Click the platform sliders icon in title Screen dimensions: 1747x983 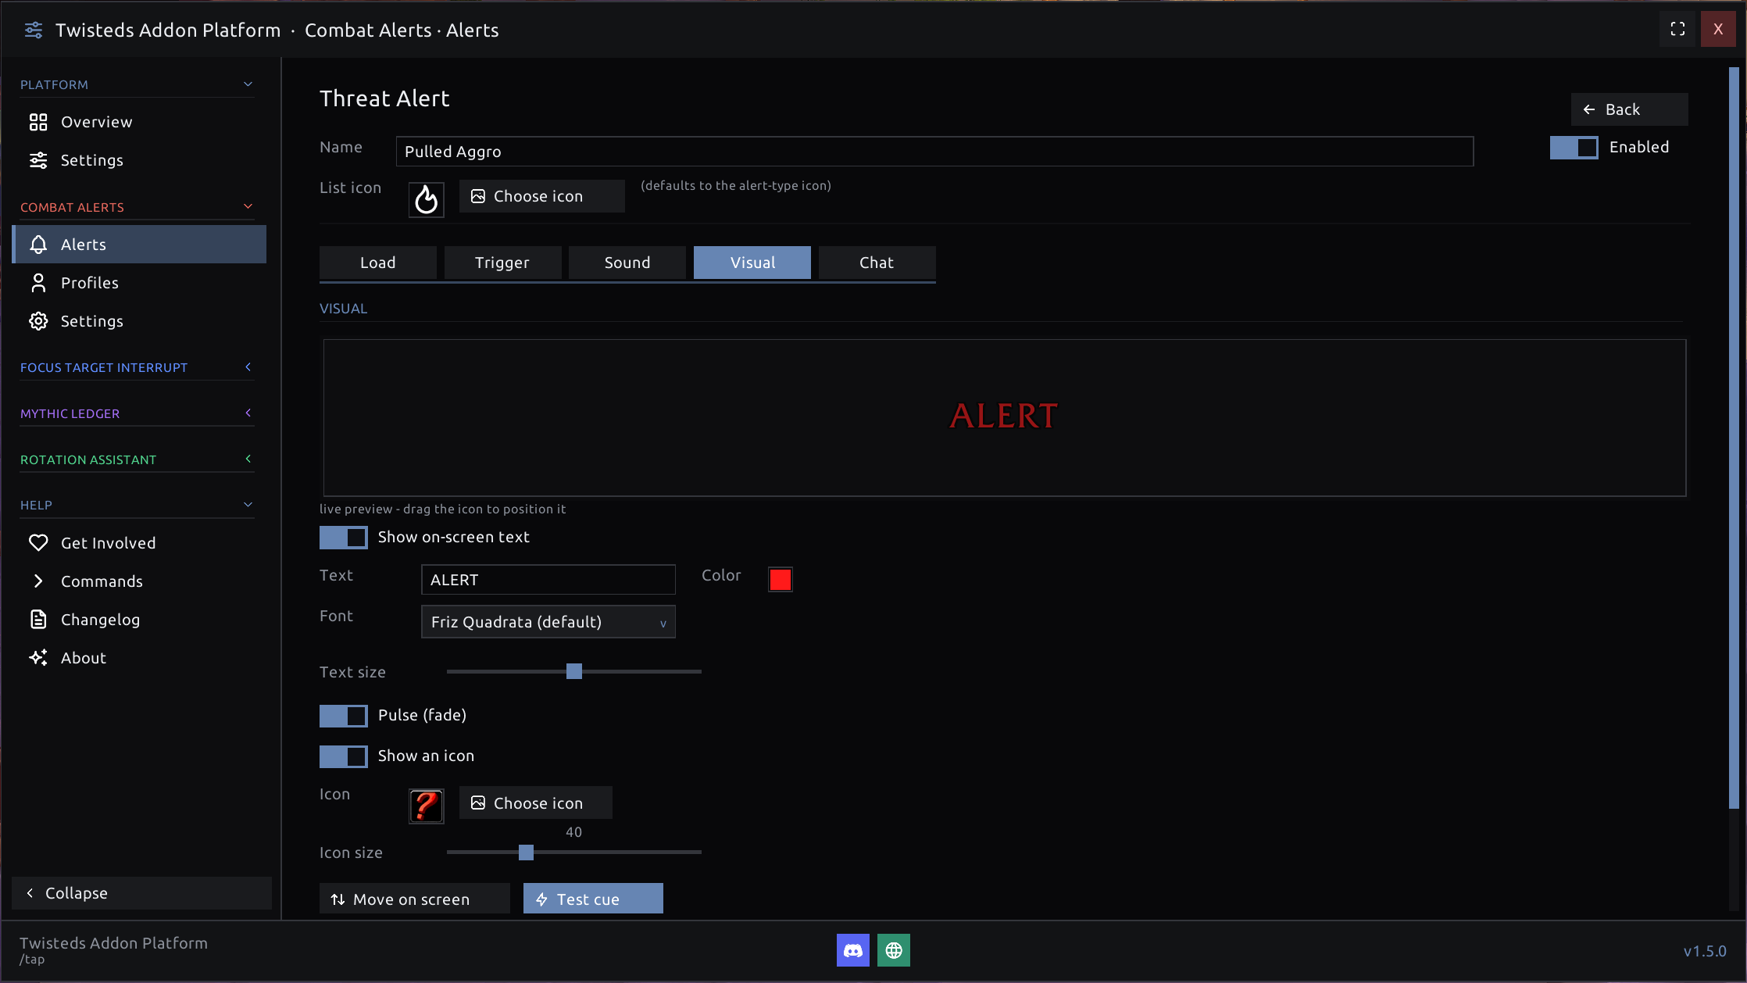coord(34,30)
